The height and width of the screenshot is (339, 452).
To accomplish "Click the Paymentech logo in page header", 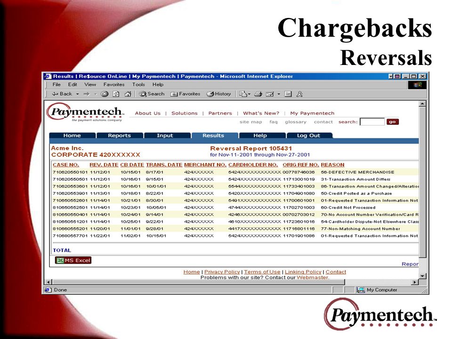I will 85,113.
